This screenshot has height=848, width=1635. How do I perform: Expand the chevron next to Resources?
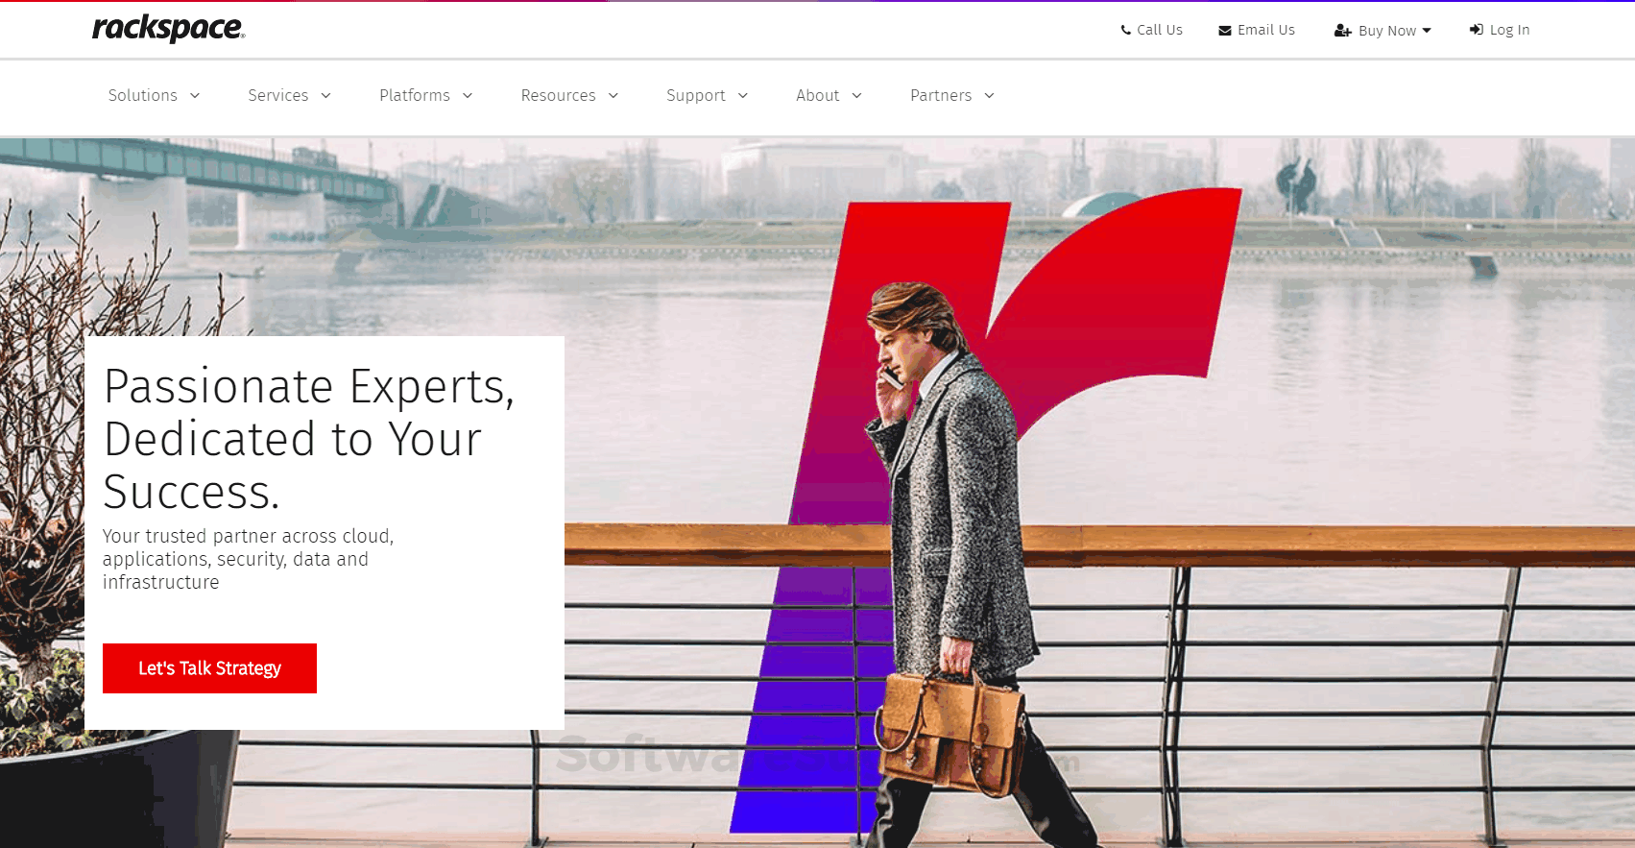coord(613,95)
